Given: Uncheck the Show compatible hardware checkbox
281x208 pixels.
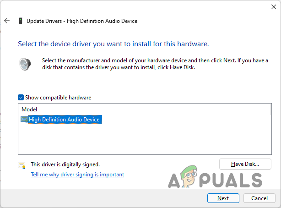Looking at the screenshot, I should pos(21,98).
